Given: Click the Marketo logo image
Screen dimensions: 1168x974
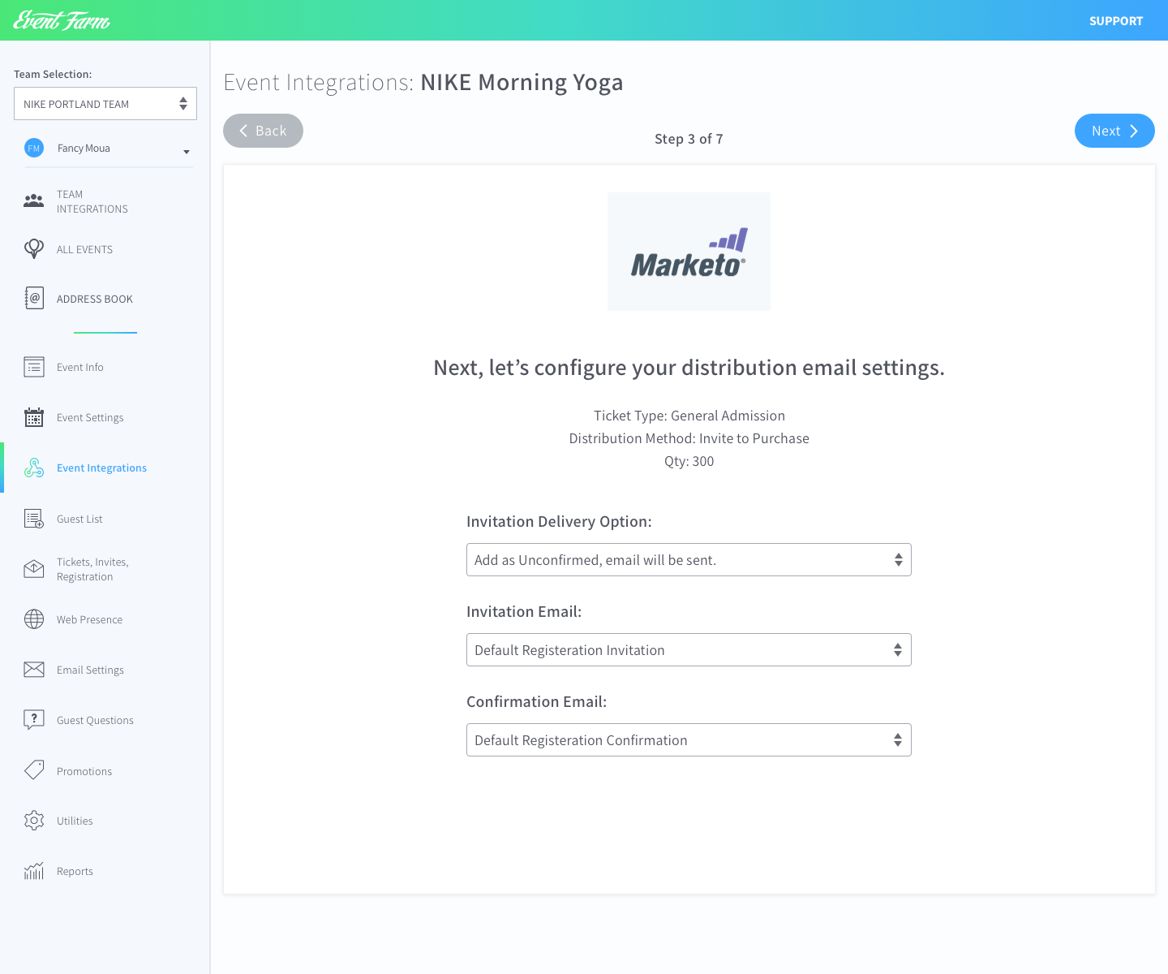Looking at the screenshot, I should 689,252.
